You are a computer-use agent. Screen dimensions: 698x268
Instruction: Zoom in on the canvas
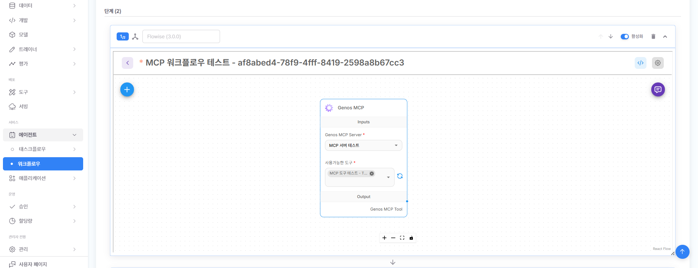(384, 238)
